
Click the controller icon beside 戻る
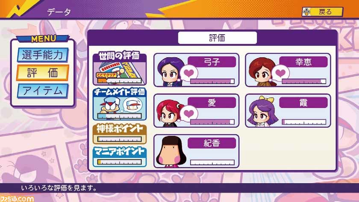coord(307,12)
